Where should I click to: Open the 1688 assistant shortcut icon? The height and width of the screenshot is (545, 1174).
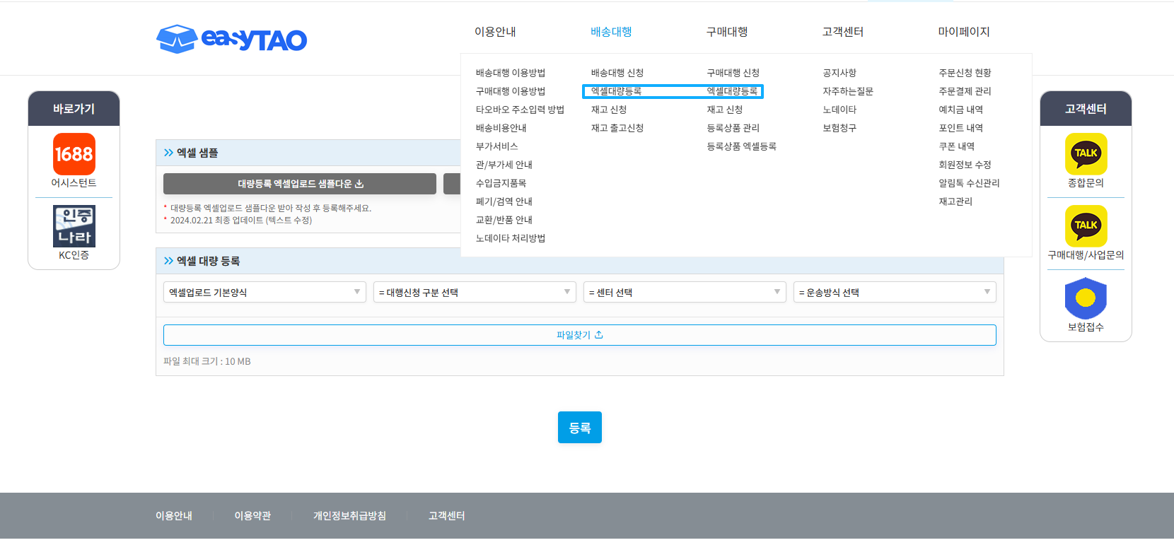tap(74, 154)
